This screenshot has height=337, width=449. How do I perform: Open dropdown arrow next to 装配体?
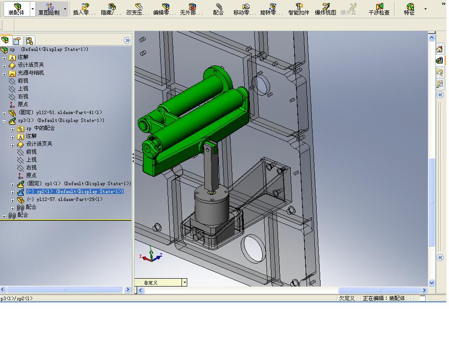coord(32,9)
